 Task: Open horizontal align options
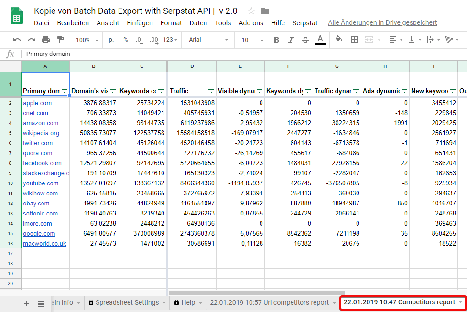click(x=396, y=40)
